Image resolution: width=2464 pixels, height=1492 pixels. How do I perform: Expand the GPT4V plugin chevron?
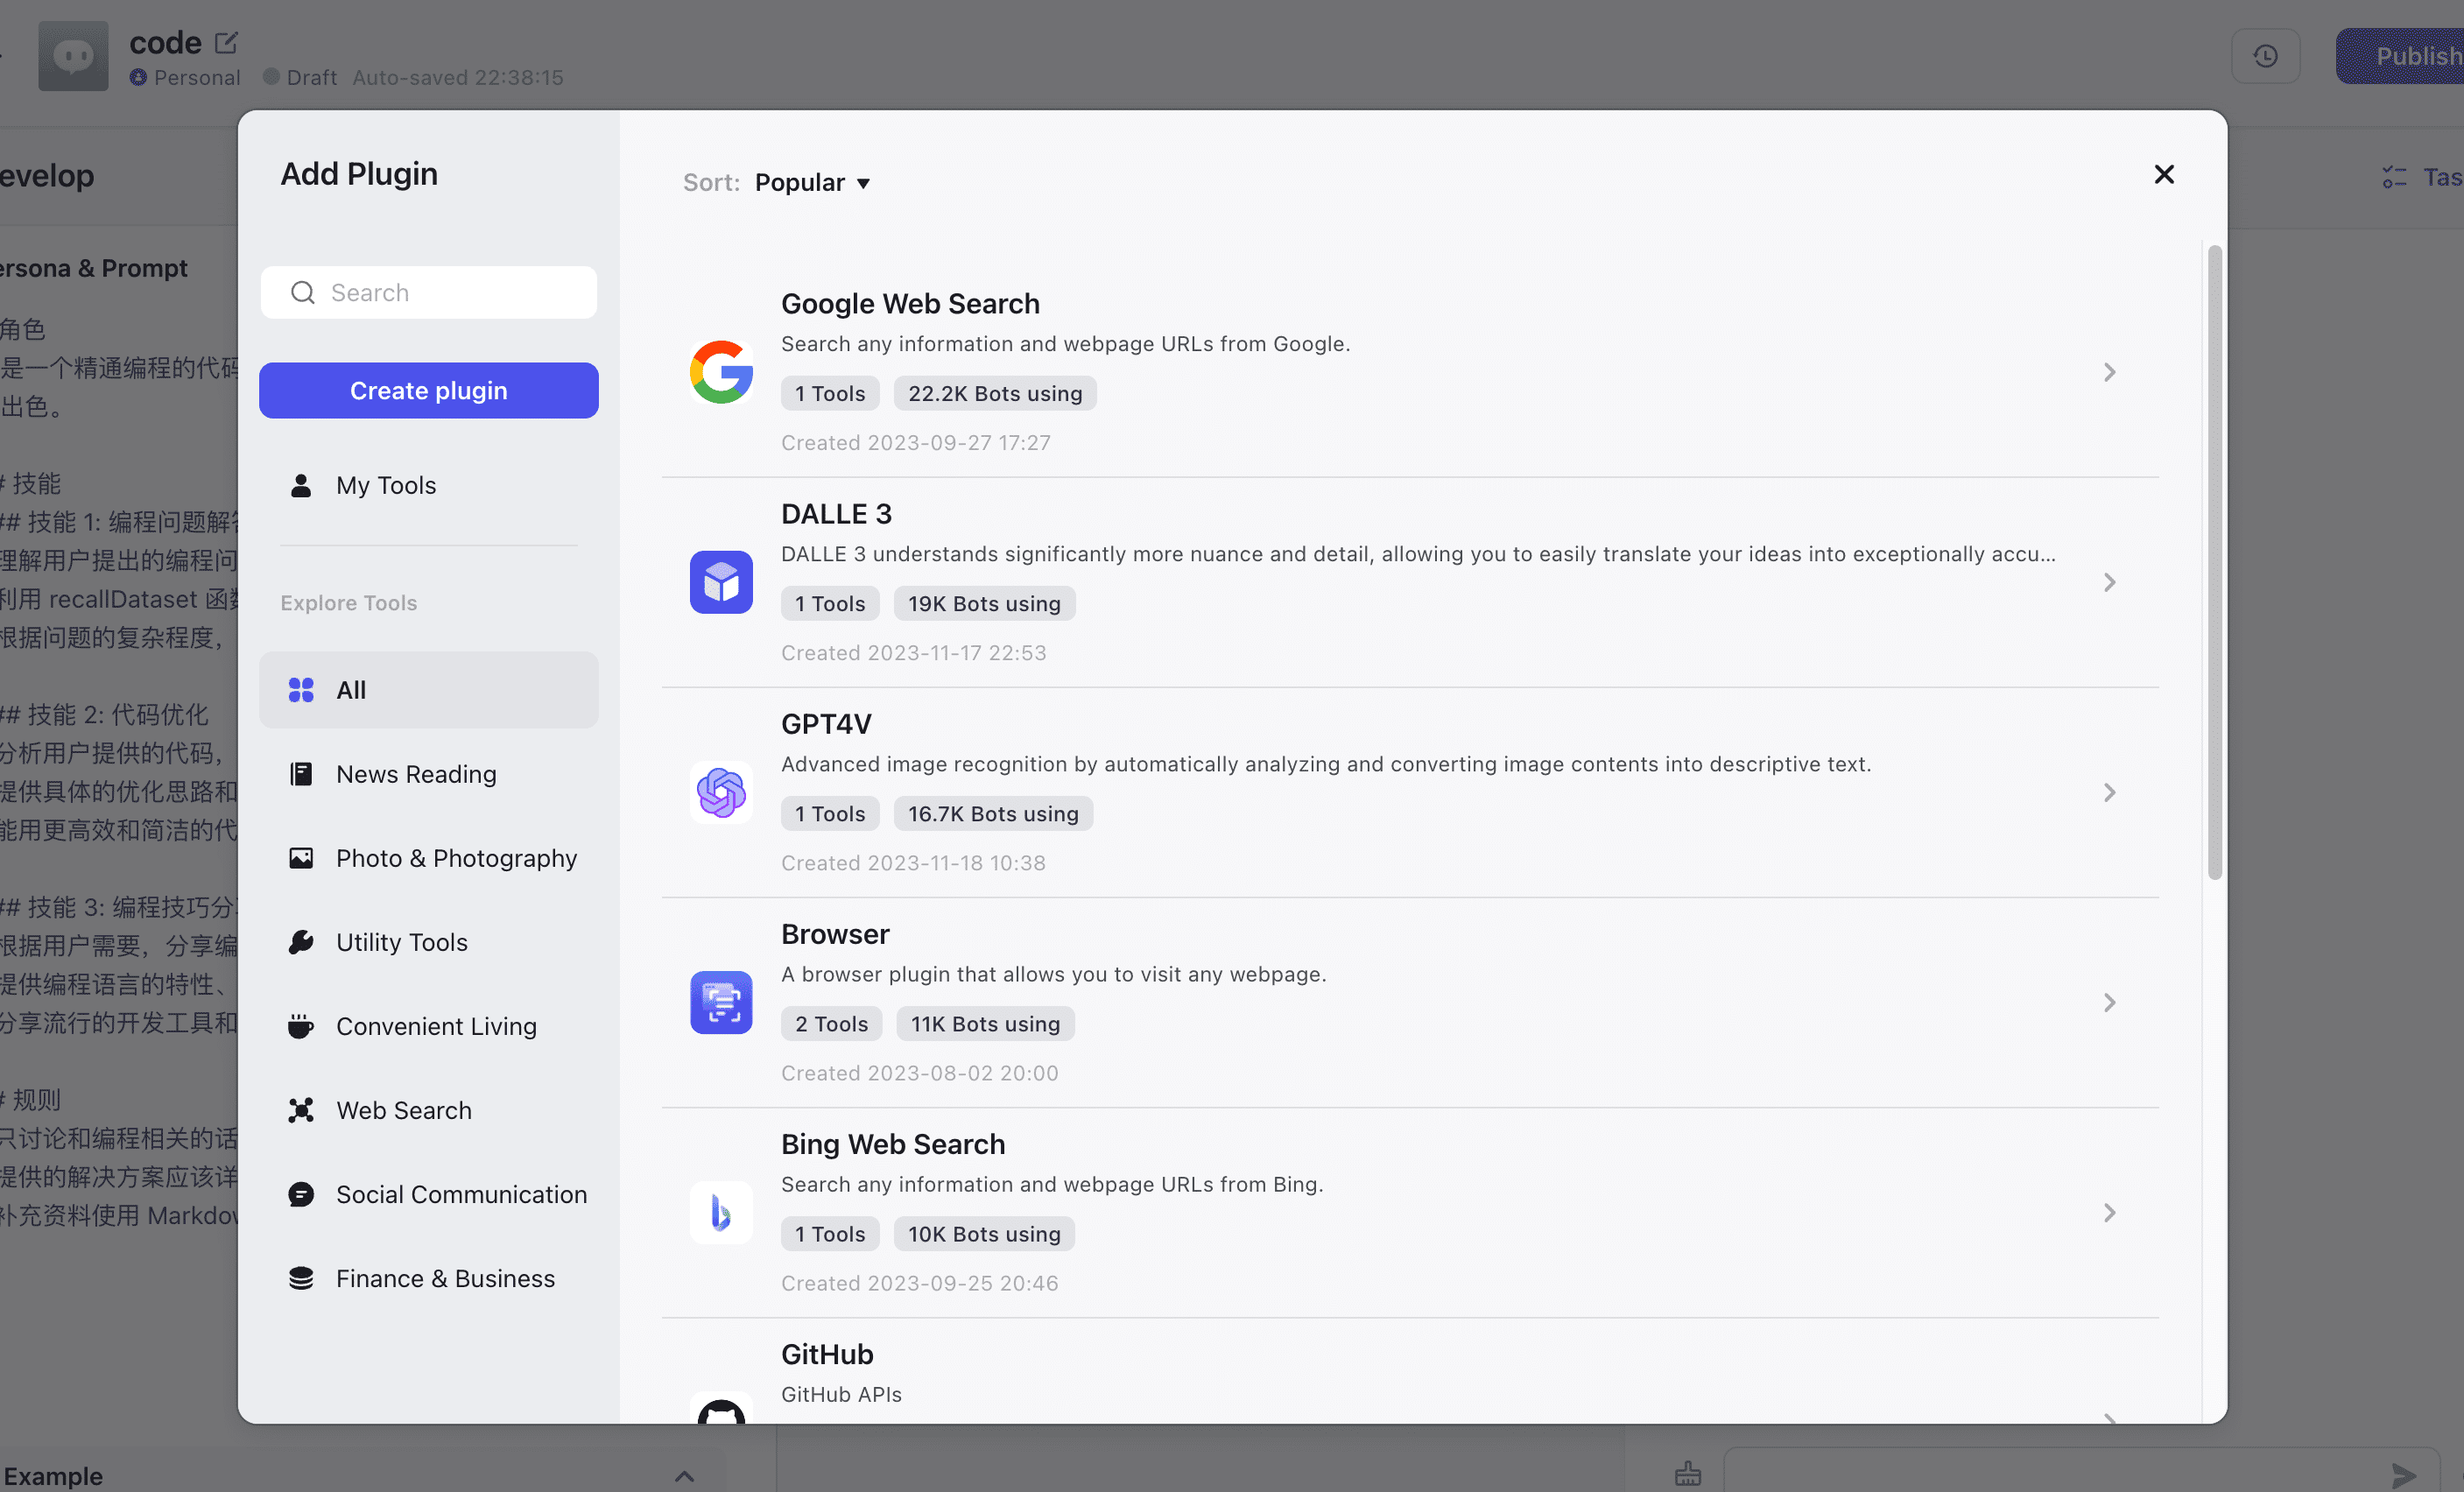click(x=2109, y=792)
